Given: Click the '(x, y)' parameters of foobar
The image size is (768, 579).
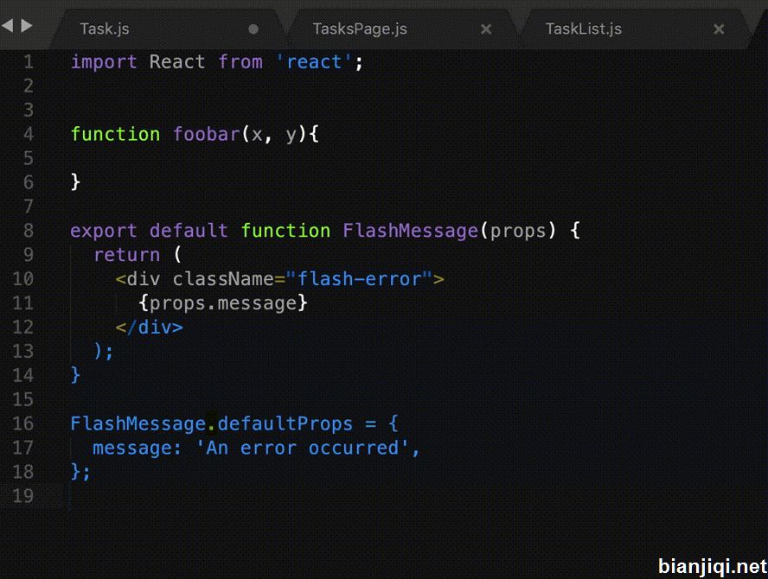Looking at the screenshot, I should pos(274,134).
